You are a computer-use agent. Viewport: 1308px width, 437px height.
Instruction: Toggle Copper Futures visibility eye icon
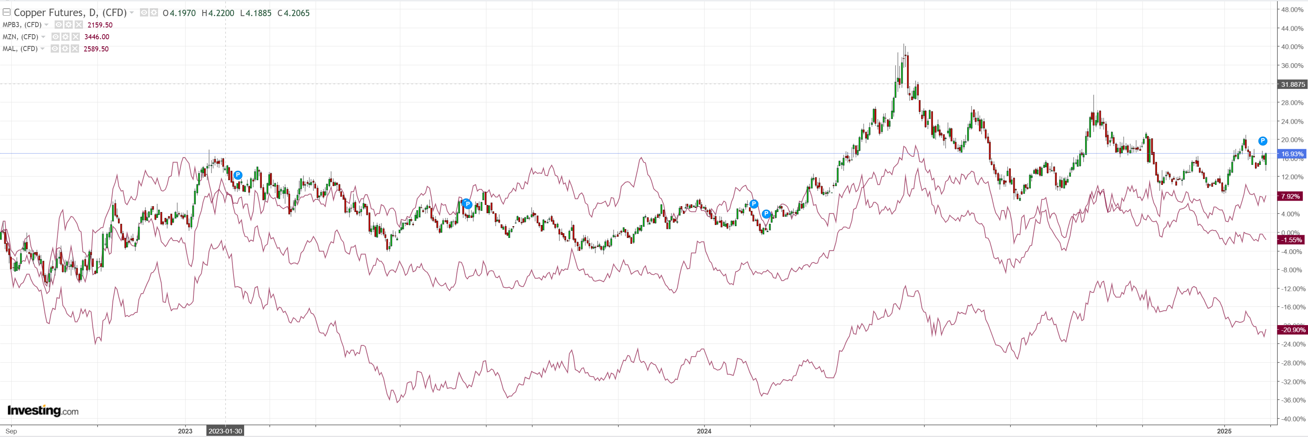tap(144, 12)
